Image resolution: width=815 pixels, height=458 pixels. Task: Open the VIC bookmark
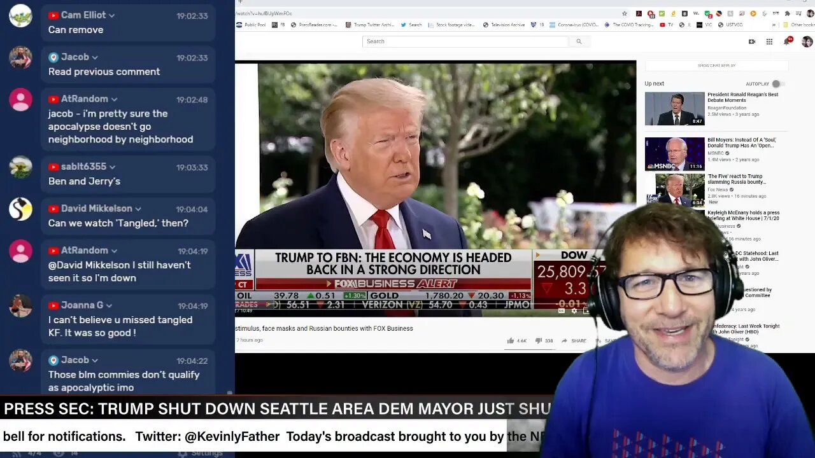point(705,25)
